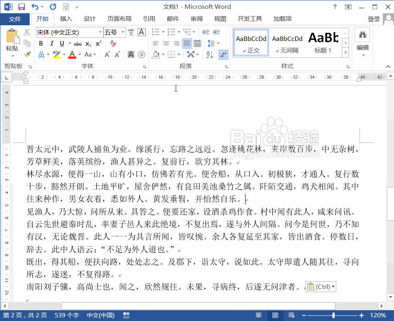This screenshot has width=394, height=321.
Task: Click the large Paste clipboard icon
Action: [13, 36]
